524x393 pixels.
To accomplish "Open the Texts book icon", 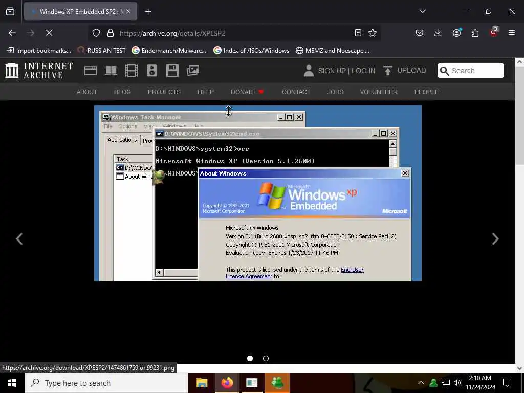I will click(111, 71).
